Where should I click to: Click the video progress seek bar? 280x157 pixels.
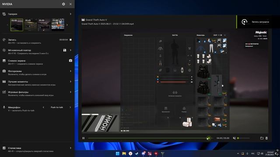point(150,138)
